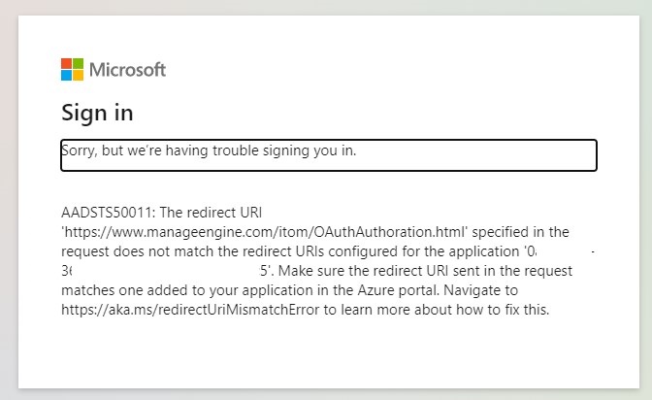Click the yellow square of Microsoft logo
This screenshot has height=400, width=652.
coord(79,75)
